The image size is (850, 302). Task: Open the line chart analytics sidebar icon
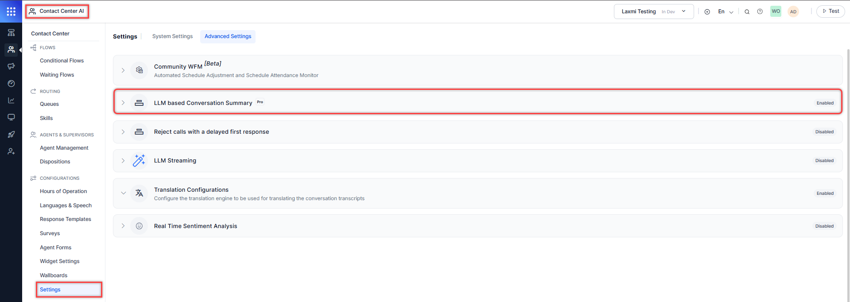11,101
